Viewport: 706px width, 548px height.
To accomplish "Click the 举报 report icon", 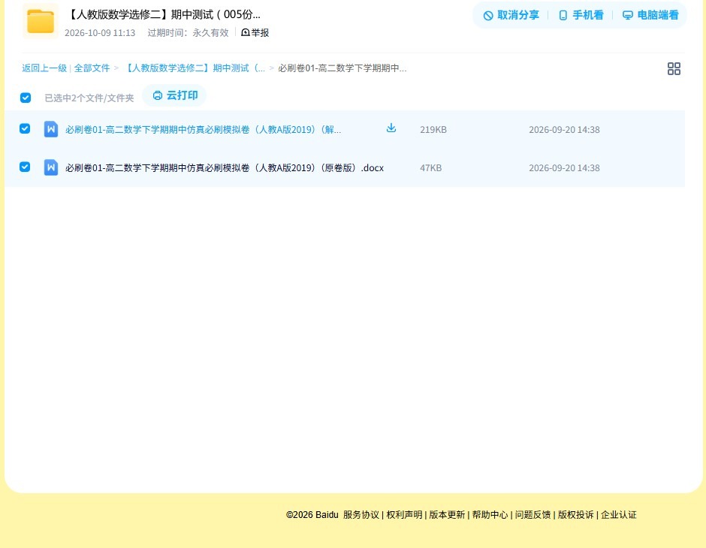I will 246,32.
